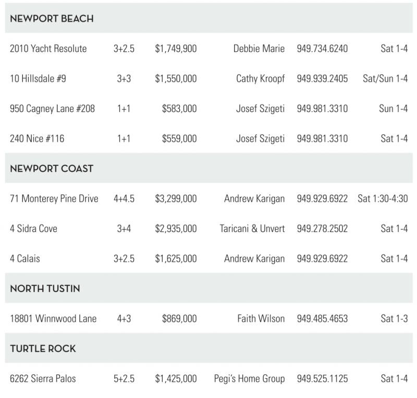Click the 2010 Yacht Resolute address
The height and width of the screenshot is (398, 417).
pos(48,49)
